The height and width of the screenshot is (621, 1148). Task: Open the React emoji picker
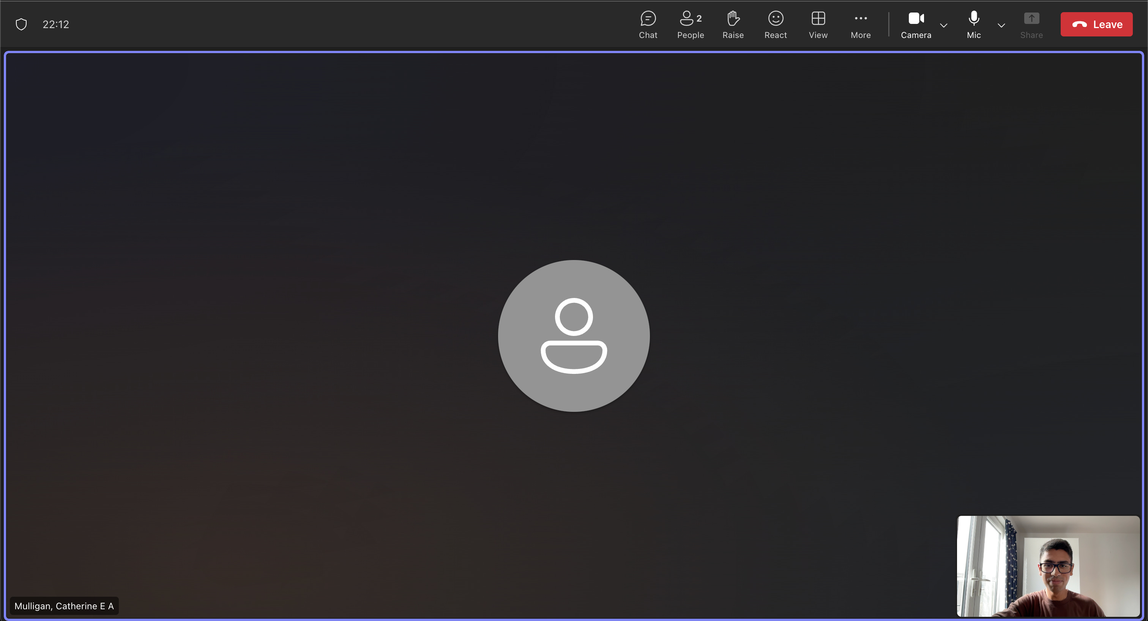point(776,25)
